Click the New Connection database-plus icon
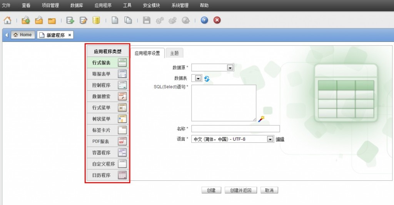This screenshot has width=394, height=205. click(70, 20)
